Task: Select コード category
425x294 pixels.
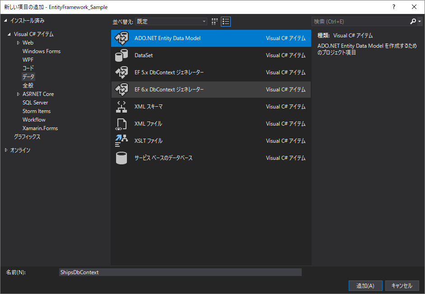Action: pos(28,68)
